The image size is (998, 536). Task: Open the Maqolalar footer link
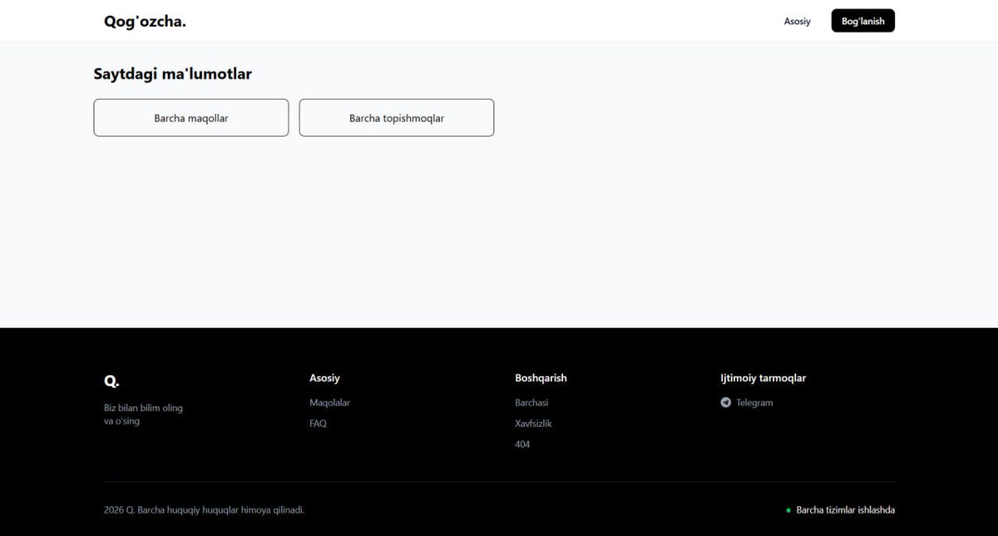point(329,403)
